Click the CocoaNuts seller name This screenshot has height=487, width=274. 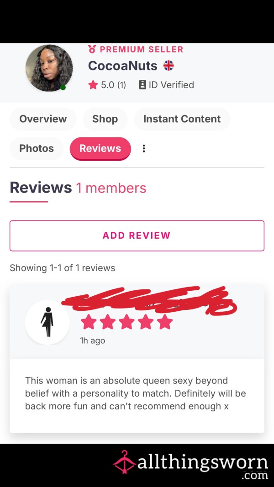tap(123, 66)
